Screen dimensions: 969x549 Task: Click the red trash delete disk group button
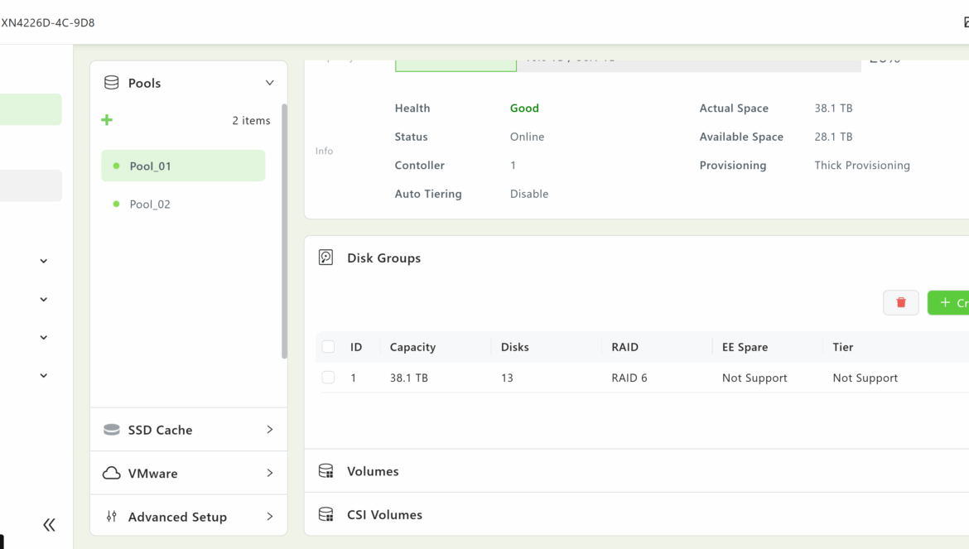(x=900, y=303)
